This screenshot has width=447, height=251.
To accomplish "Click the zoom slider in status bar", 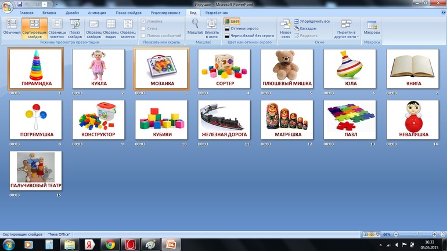I will [x=419, y=234].
